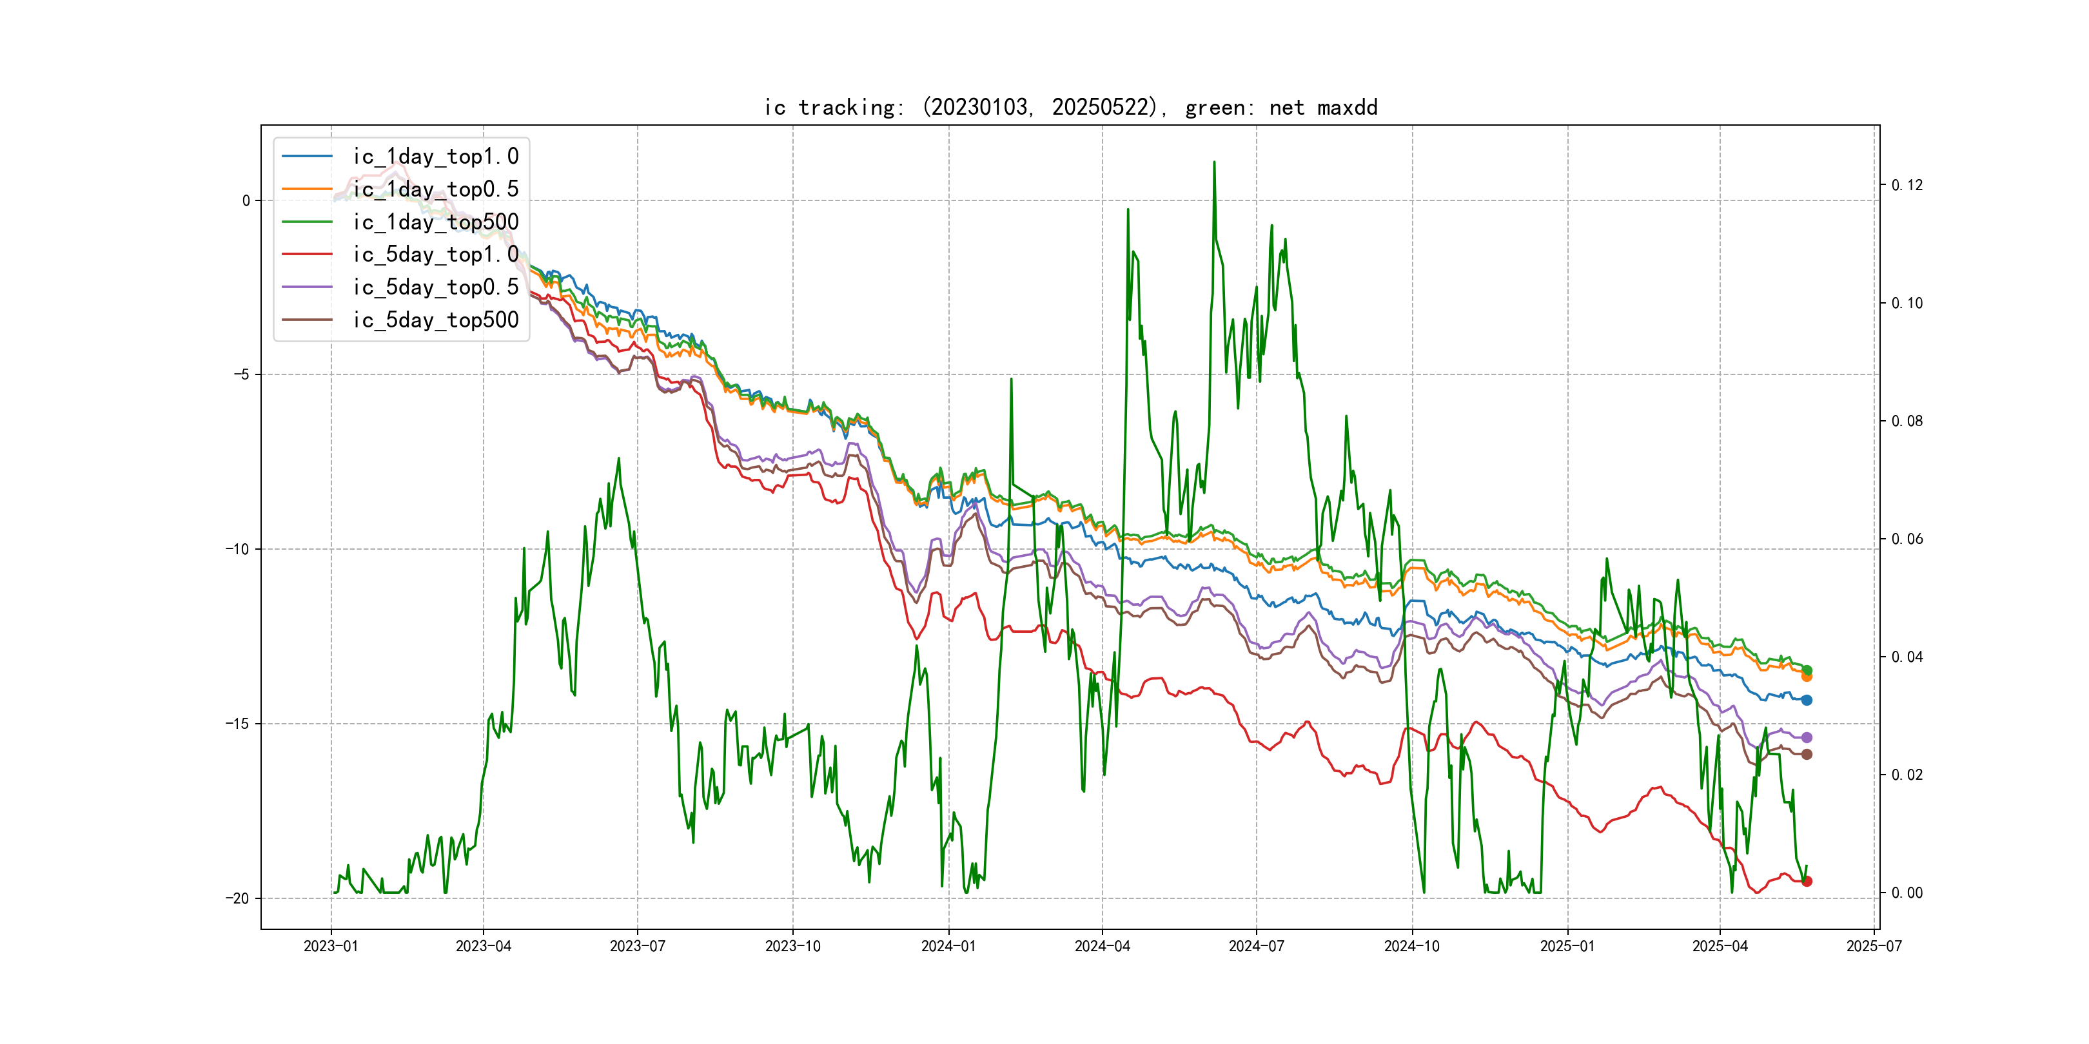Click the ic_1day_top500 legend label
The width and height of the screenshot is (2089, 1044).
coord(435,221)
